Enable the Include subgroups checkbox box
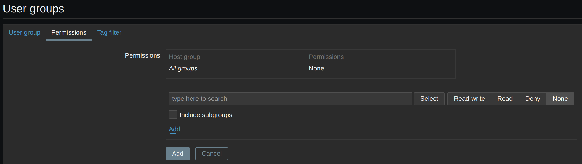582x164 pixels. (x=173, y=114)
